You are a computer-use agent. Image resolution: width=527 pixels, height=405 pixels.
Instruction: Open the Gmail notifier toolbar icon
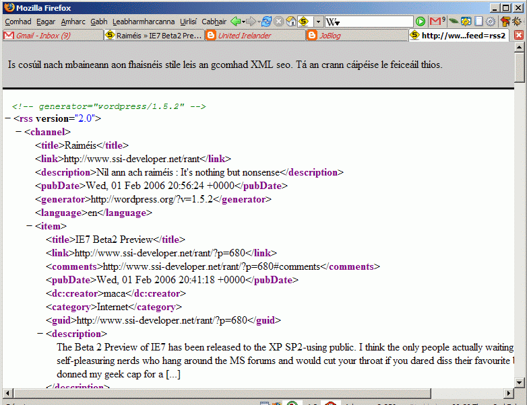(437, 21)
